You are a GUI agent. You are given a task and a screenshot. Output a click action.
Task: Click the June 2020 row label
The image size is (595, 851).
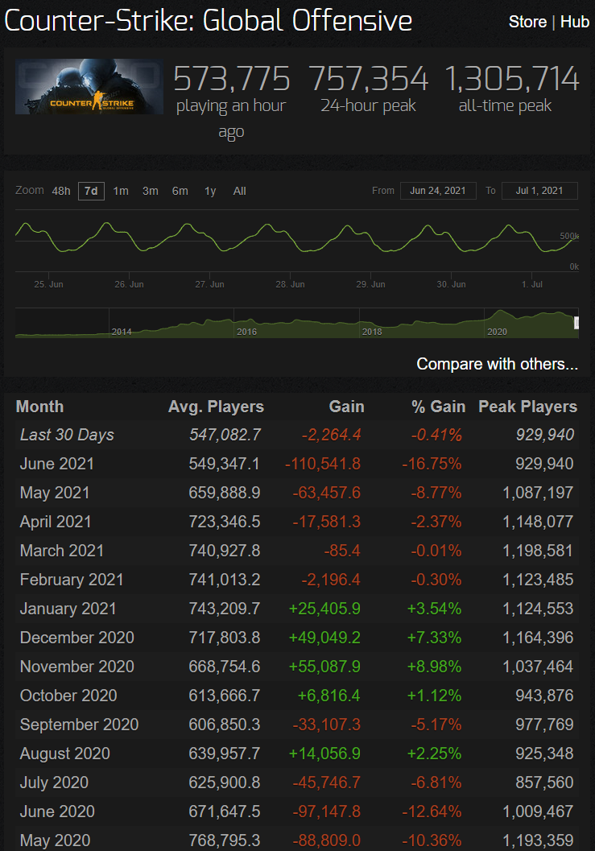click(57, 812)
